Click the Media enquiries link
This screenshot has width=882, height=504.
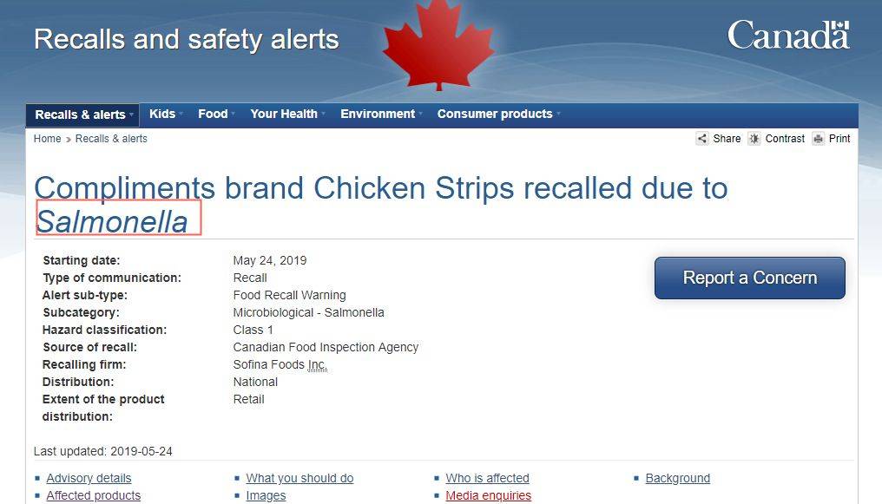(488, 495)
